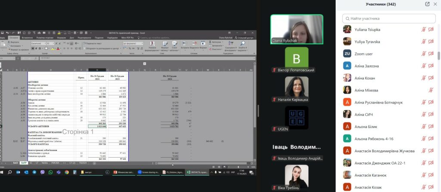Open Viber from the taskbar

click(42, 172)
